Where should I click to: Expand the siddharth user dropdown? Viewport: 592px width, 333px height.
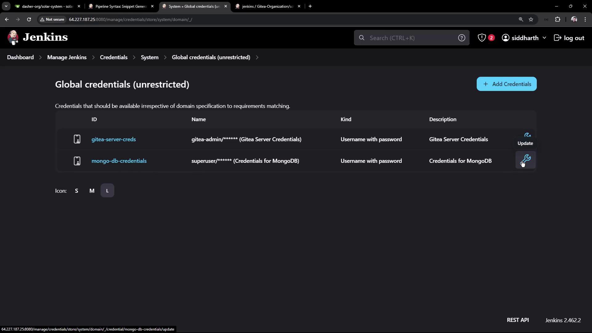[x=544, y=38]
